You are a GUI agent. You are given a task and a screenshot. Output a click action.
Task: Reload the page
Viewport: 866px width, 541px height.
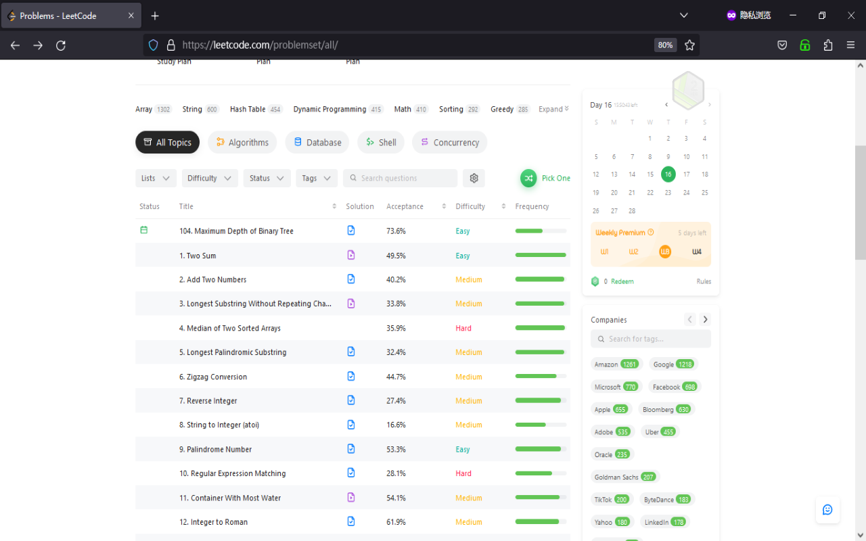[x=61, y=45]
